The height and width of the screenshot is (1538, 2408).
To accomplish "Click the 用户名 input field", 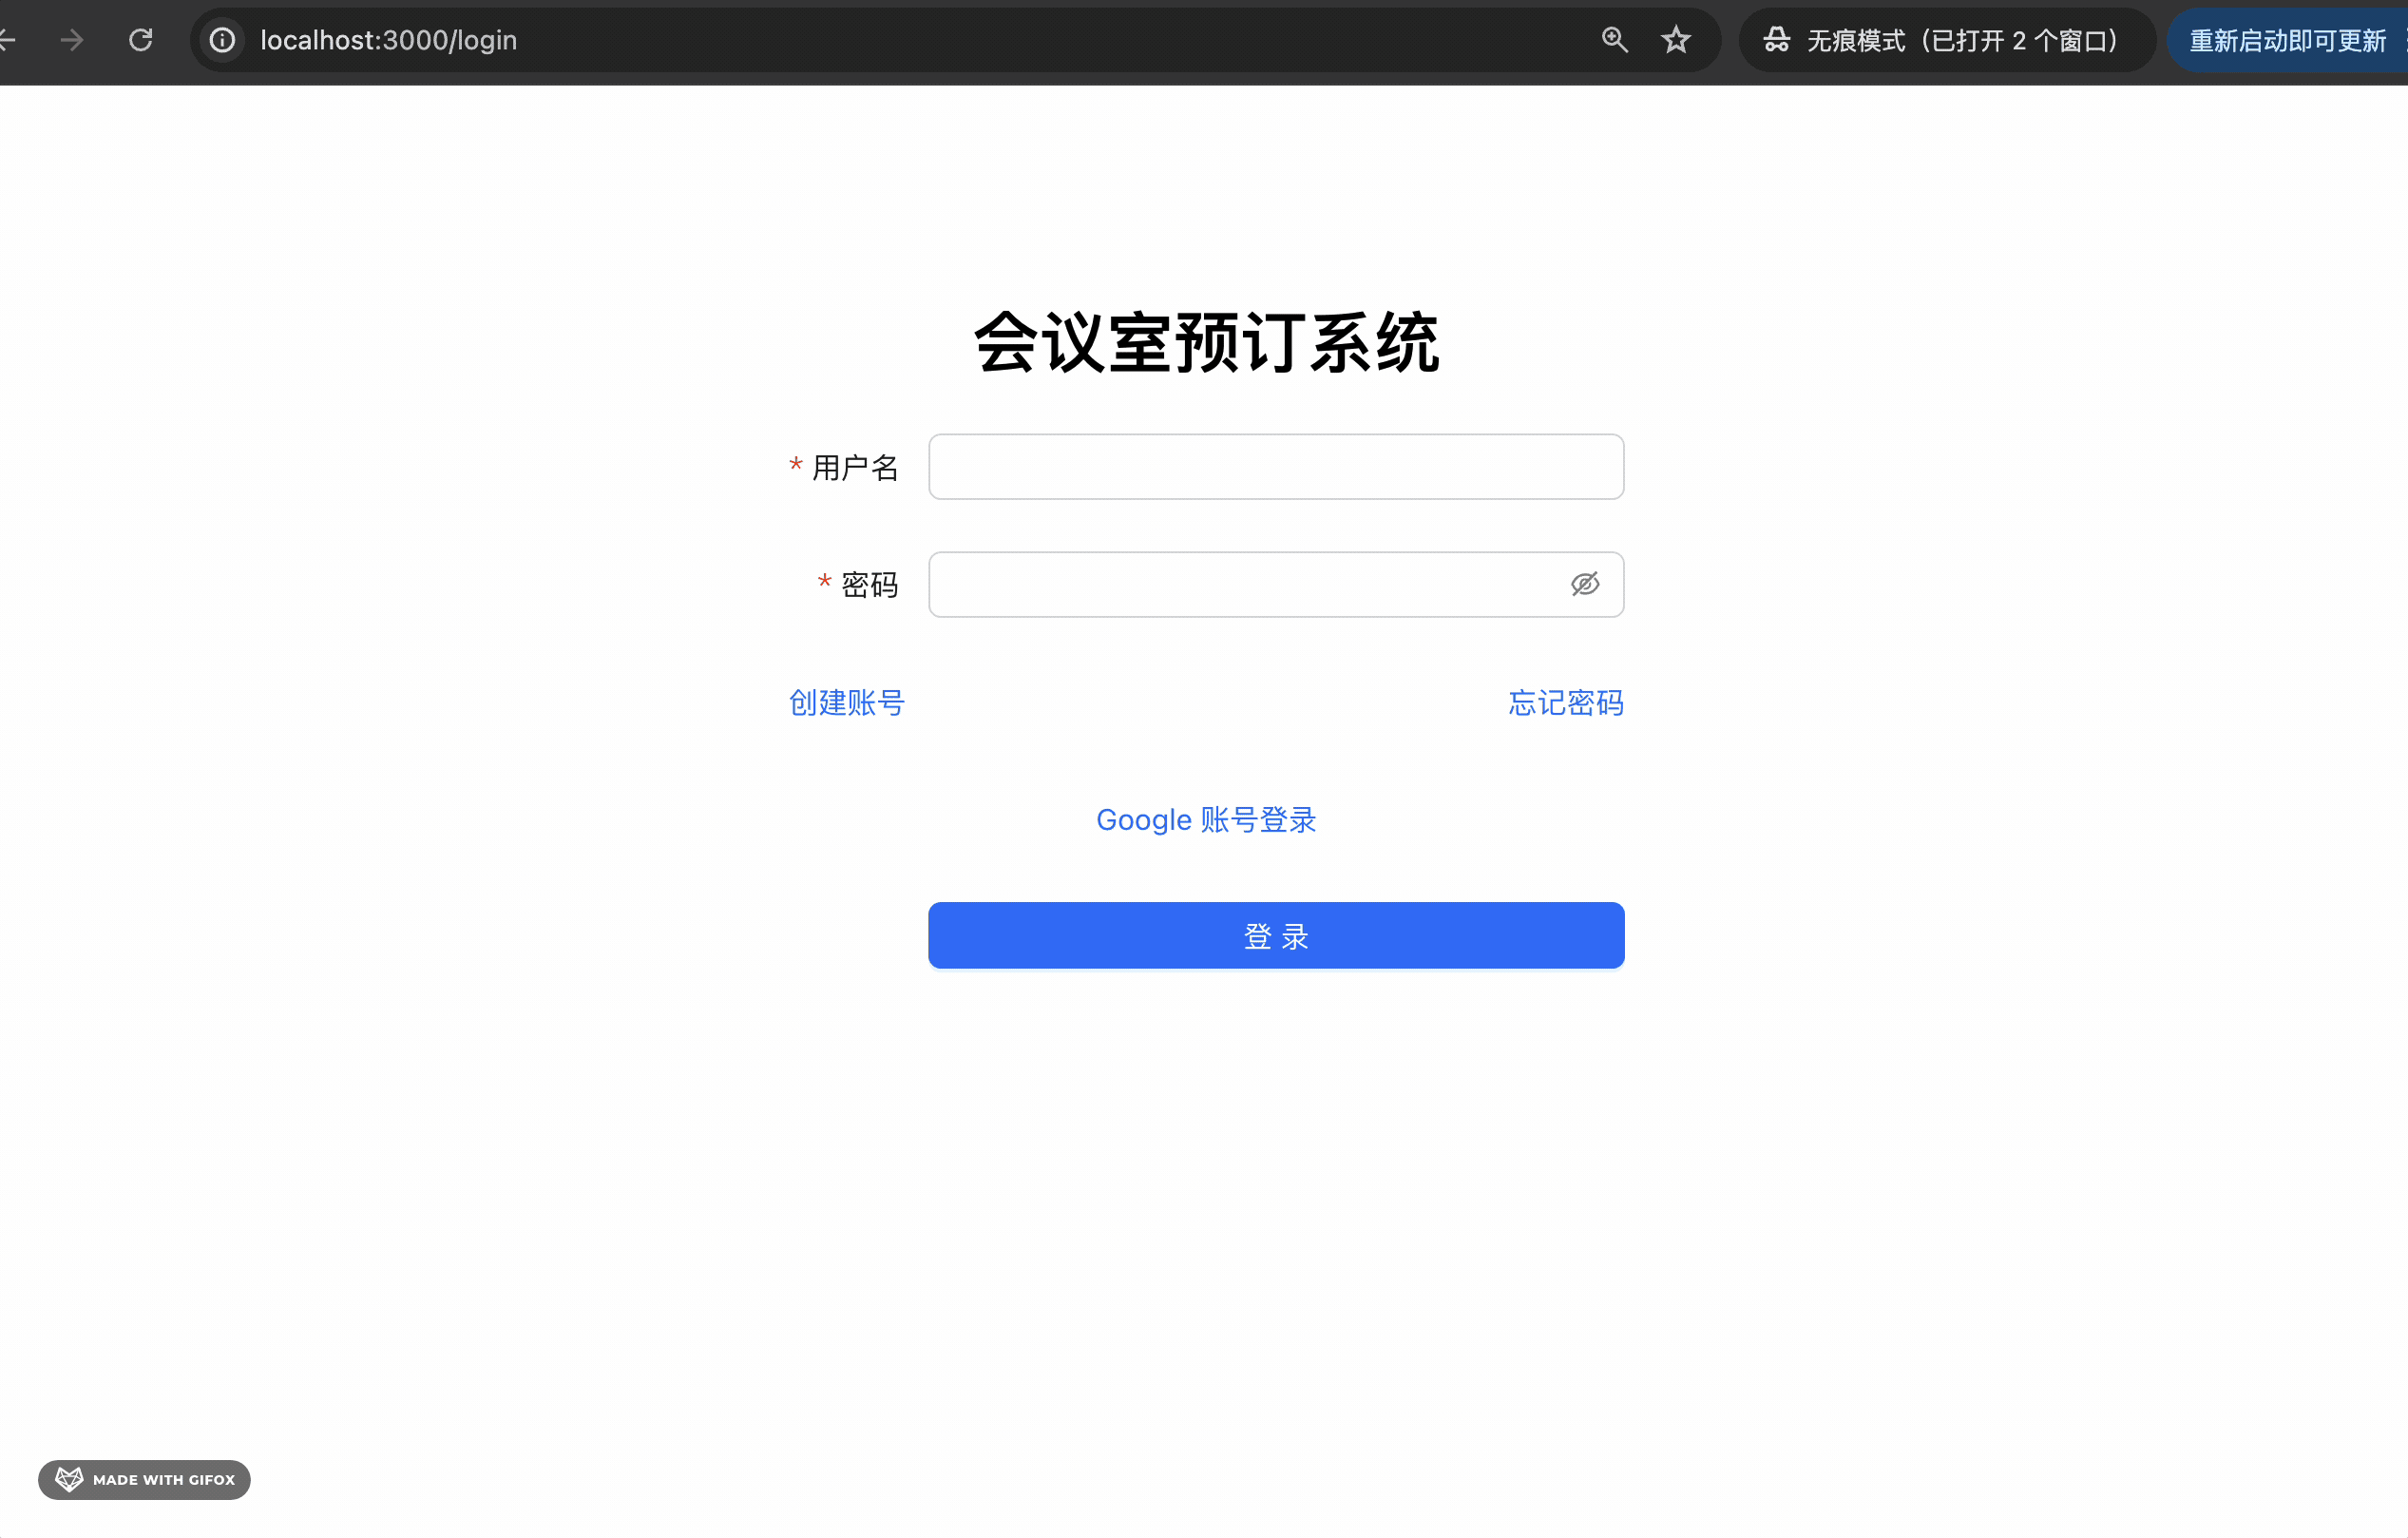I will click(1275, 467).
